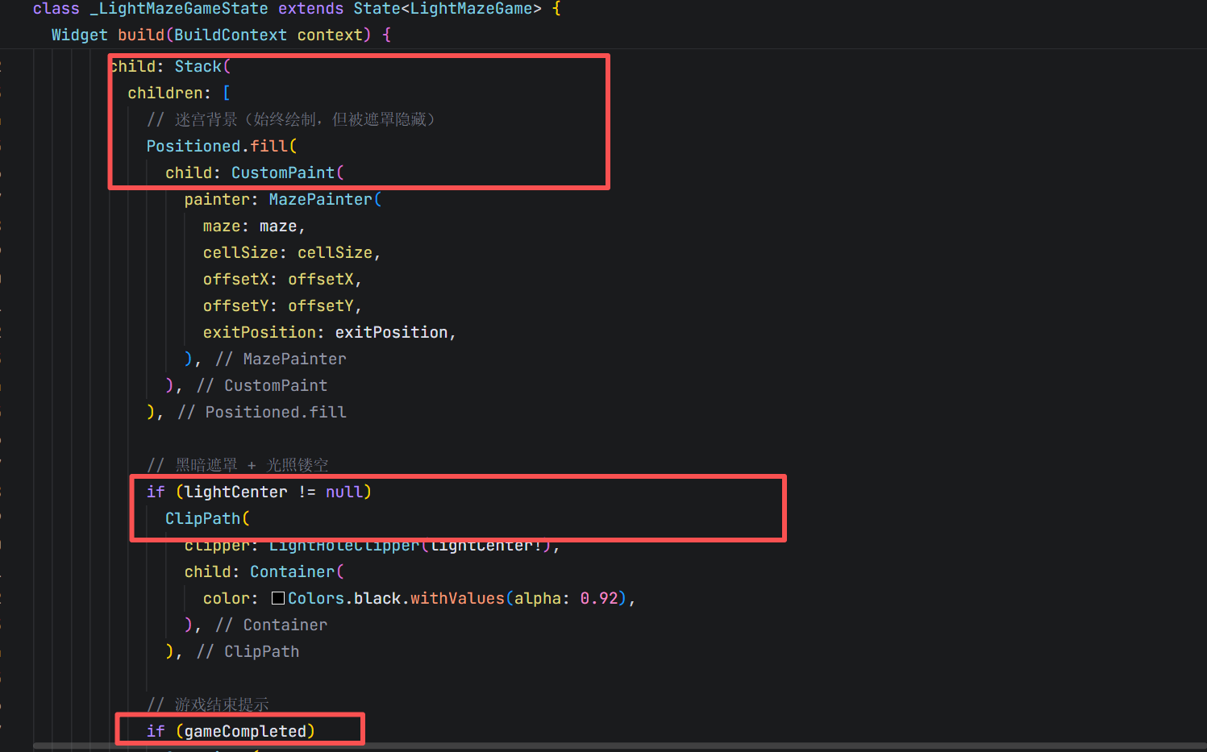1207x752 pixels.
Task: Click the 'painter: MazePainter(' line
Action: pyautogui.click(x=283, y=200)
